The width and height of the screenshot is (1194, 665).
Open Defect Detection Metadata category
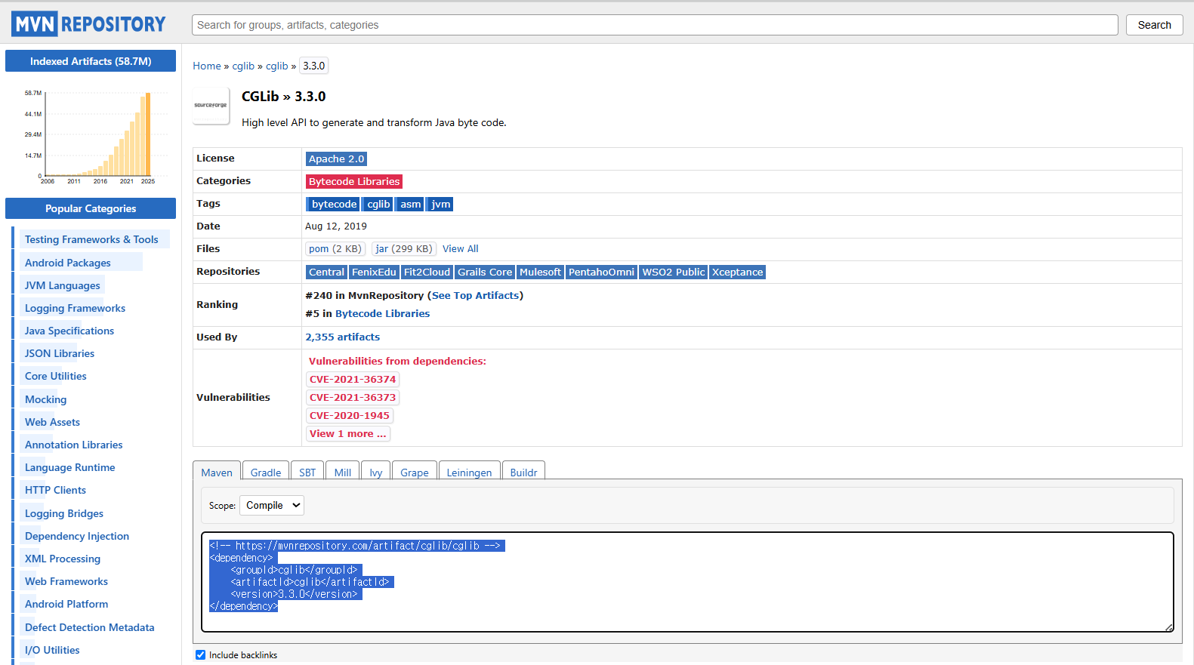pos(90,628)
